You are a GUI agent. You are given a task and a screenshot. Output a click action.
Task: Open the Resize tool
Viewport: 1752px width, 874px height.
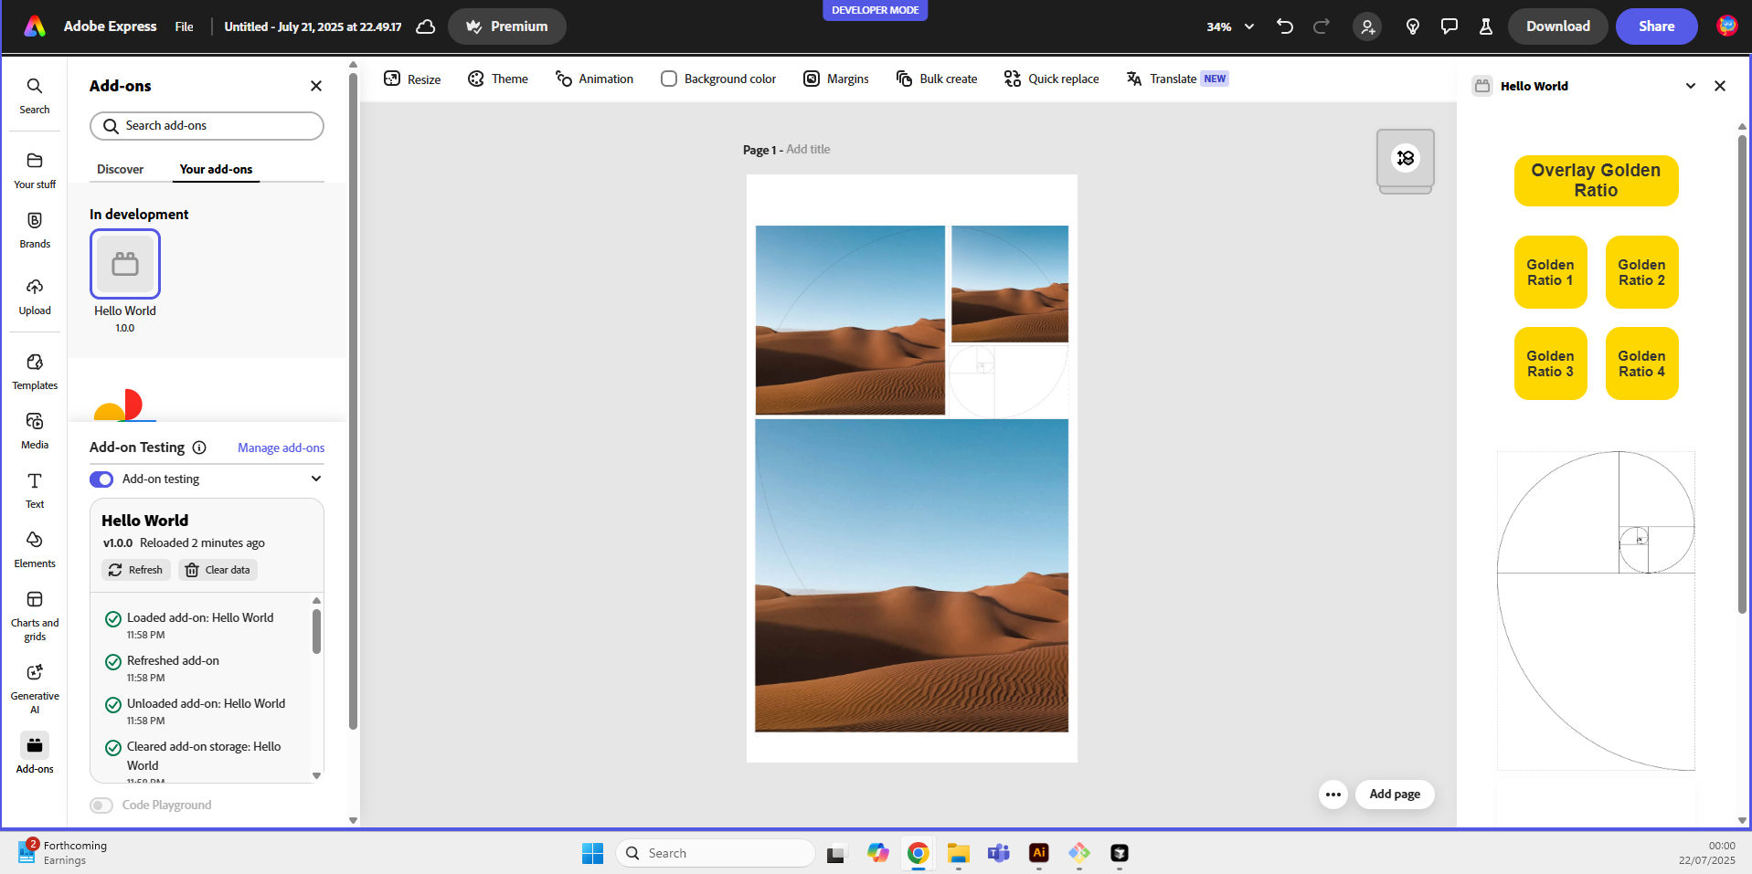[x=412, y=79]
